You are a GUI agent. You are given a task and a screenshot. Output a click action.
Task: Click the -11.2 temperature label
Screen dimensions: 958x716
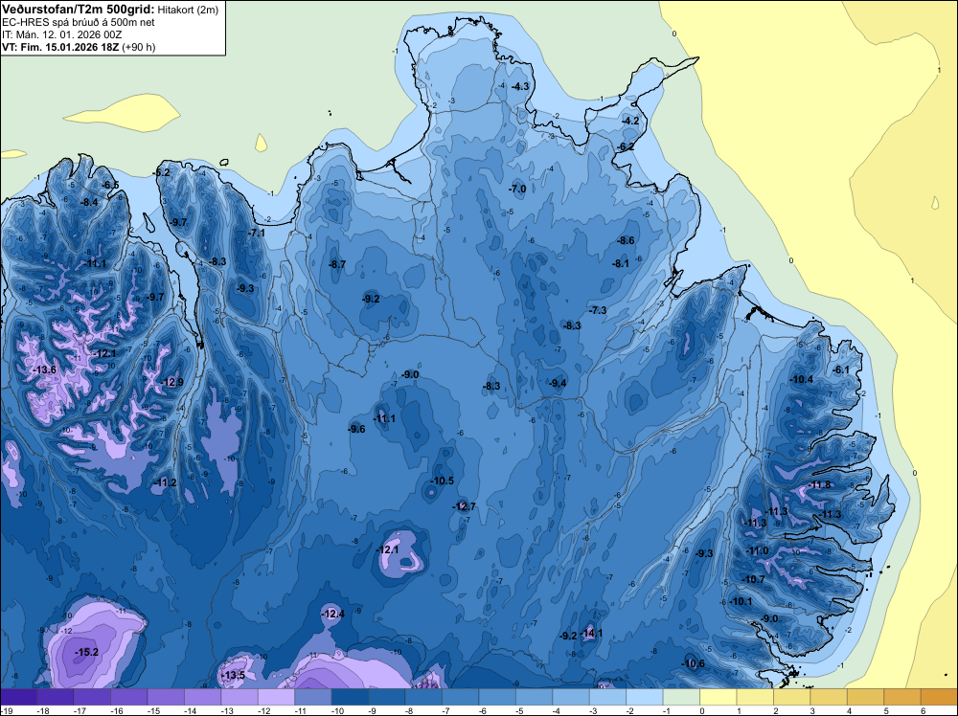click(x=165, y=482)
